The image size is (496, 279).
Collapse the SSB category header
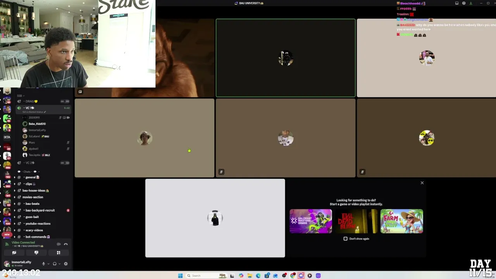(21, 96)
